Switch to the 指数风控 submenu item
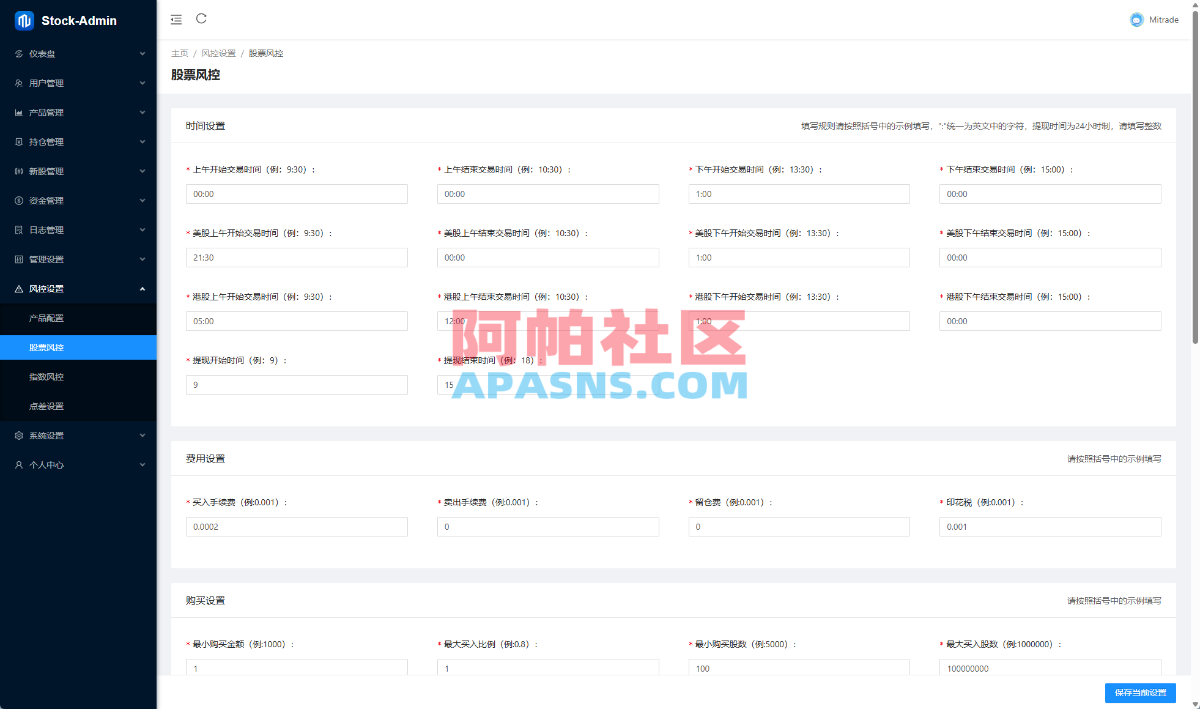Screen dimensions: 1200x709 tap(45, 377)
